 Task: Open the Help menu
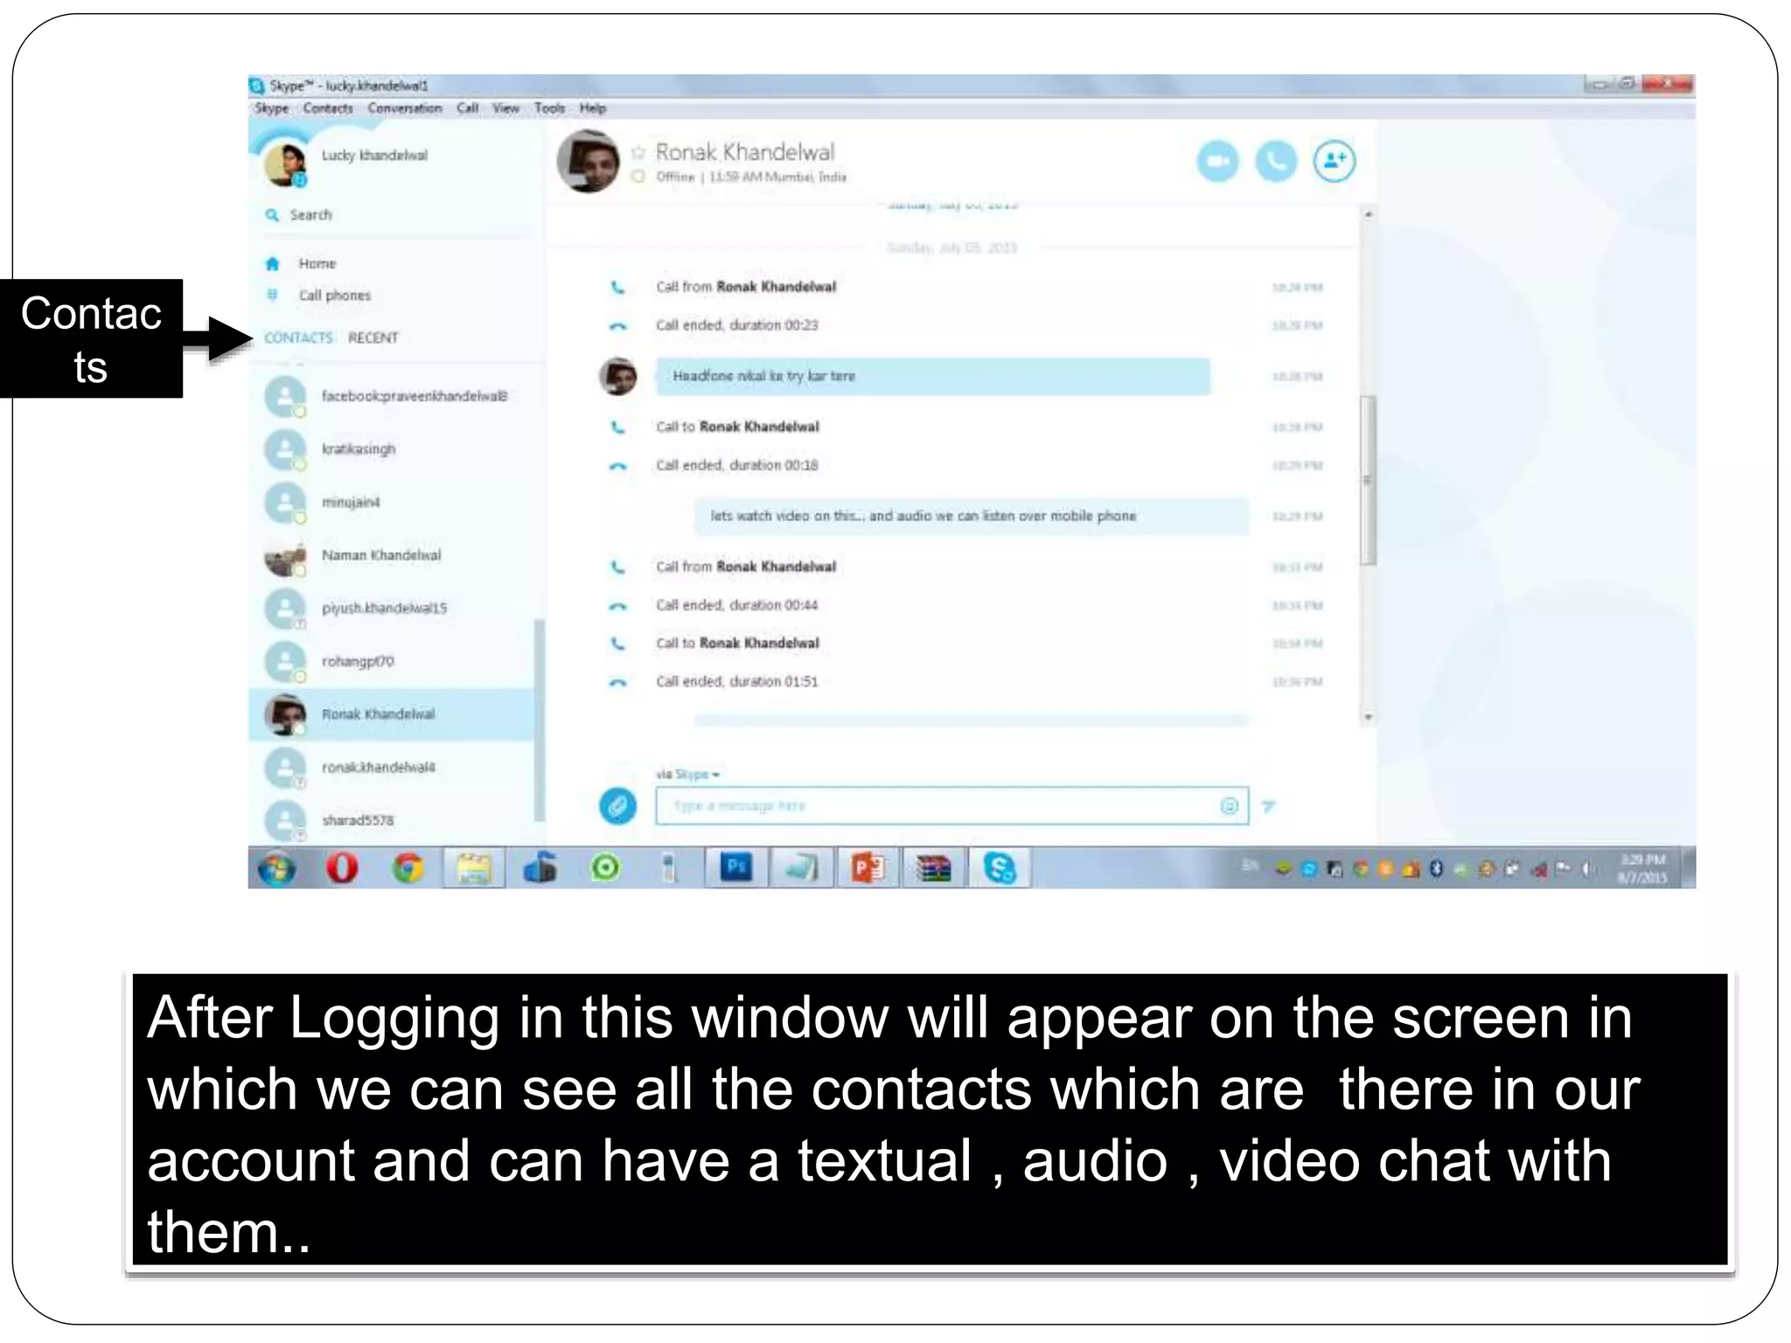tap(592, 108)
